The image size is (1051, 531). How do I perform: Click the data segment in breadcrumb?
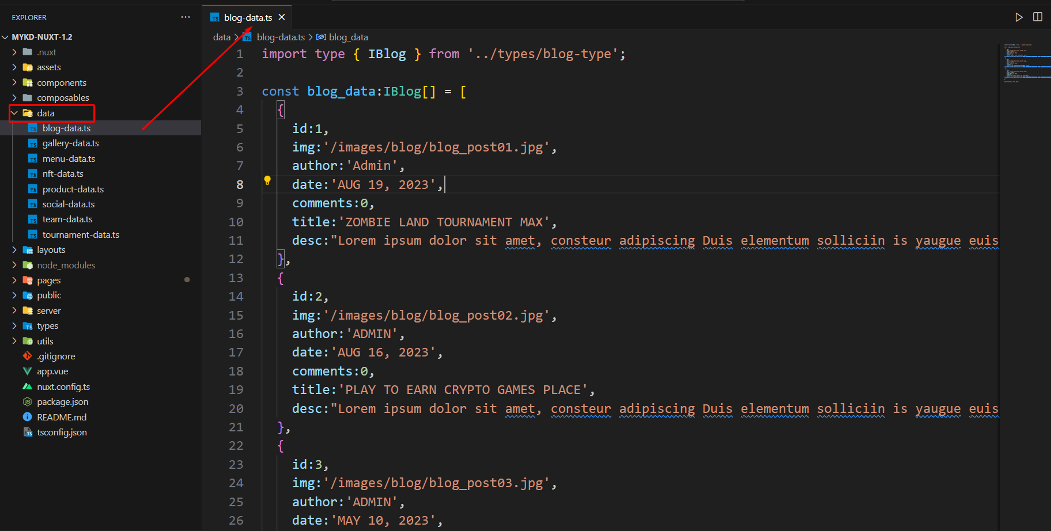pos(221,37)
